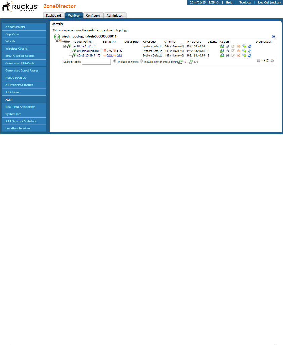This screenshot has height=345, width=283.
Task: Click the edit pencil icon for c0:c5:20:3b:91:f0
Action: click(233, 56)
